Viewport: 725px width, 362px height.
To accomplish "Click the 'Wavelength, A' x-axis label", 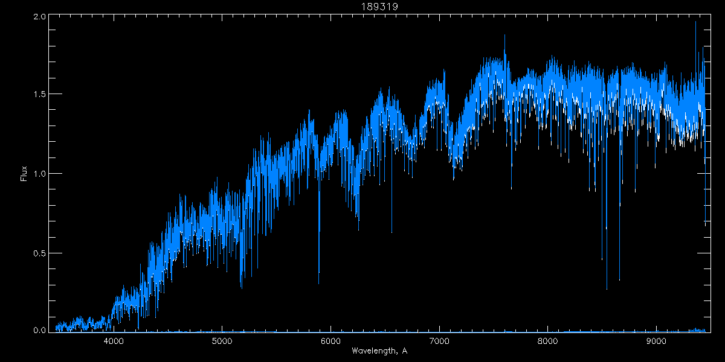I will [x=379, y=351].
